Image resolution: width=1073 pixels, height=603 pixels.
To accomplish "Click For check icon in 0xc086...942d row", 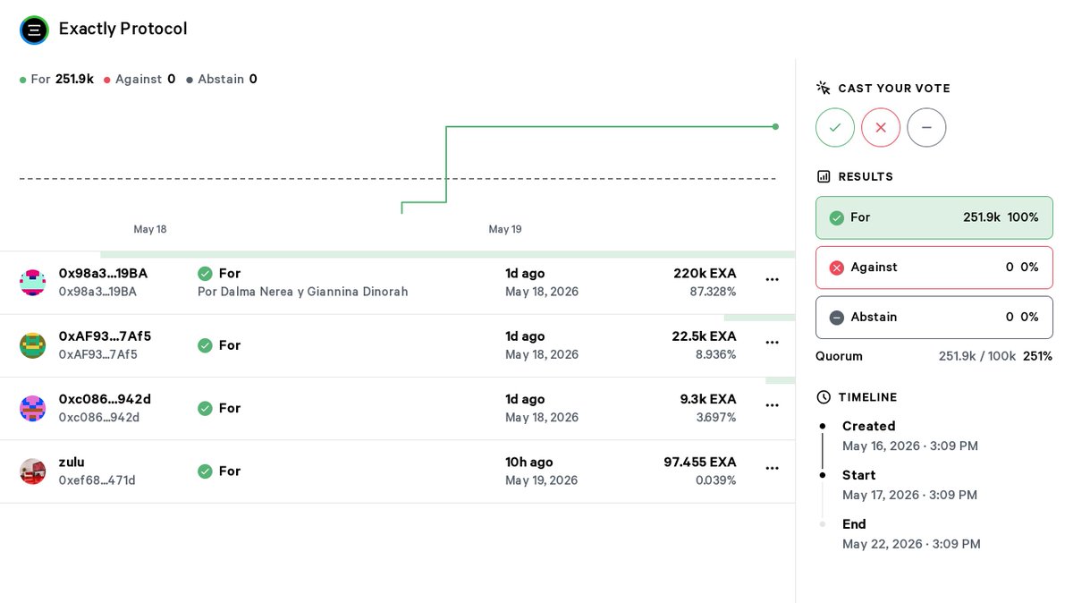I will 205,408.
